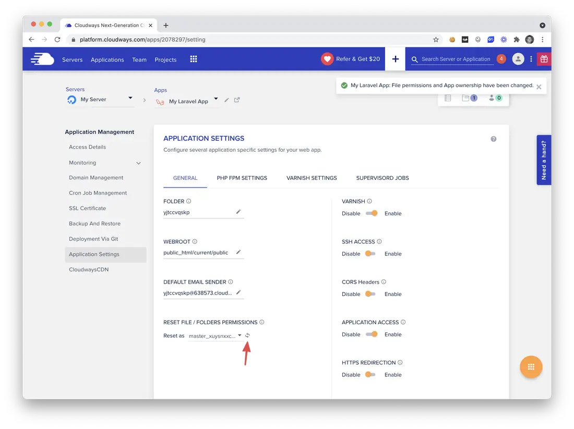The width and height of the screenshot is (574, 429).
Task: Open the My Server dropdown
Action: tap(100, 99)
